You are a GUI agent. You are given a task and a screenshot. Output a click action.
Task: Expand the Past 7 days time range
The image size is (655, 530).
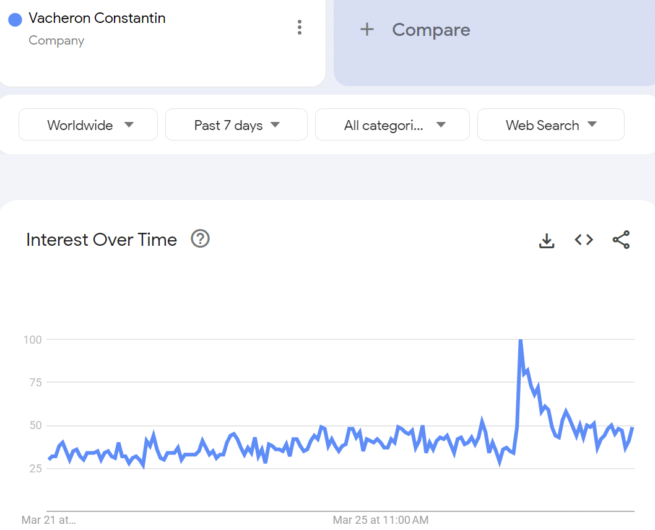[x=236, y=125]
